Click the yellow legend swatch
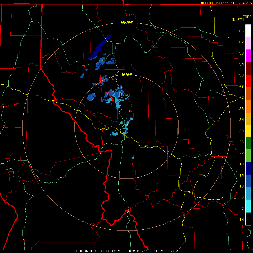The image size is (253, 253). coord(248,131)
